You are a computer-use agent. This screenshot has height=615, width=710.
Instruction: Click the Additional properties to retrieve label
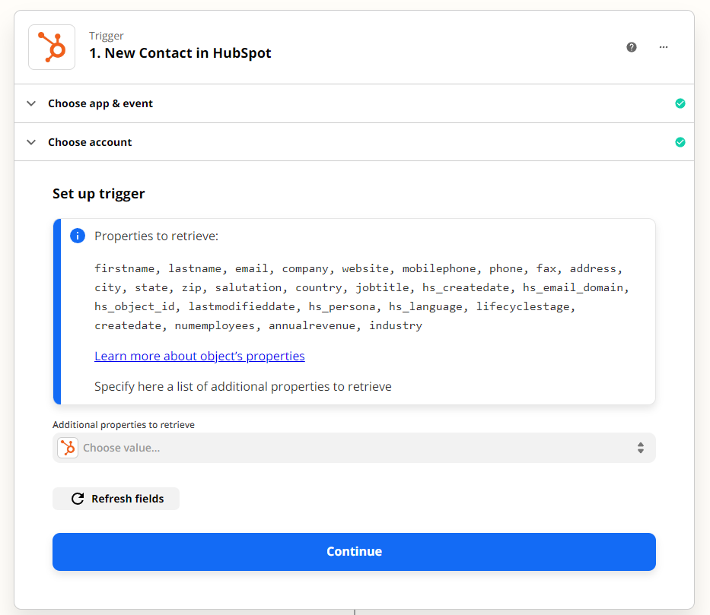pos(123,425)
